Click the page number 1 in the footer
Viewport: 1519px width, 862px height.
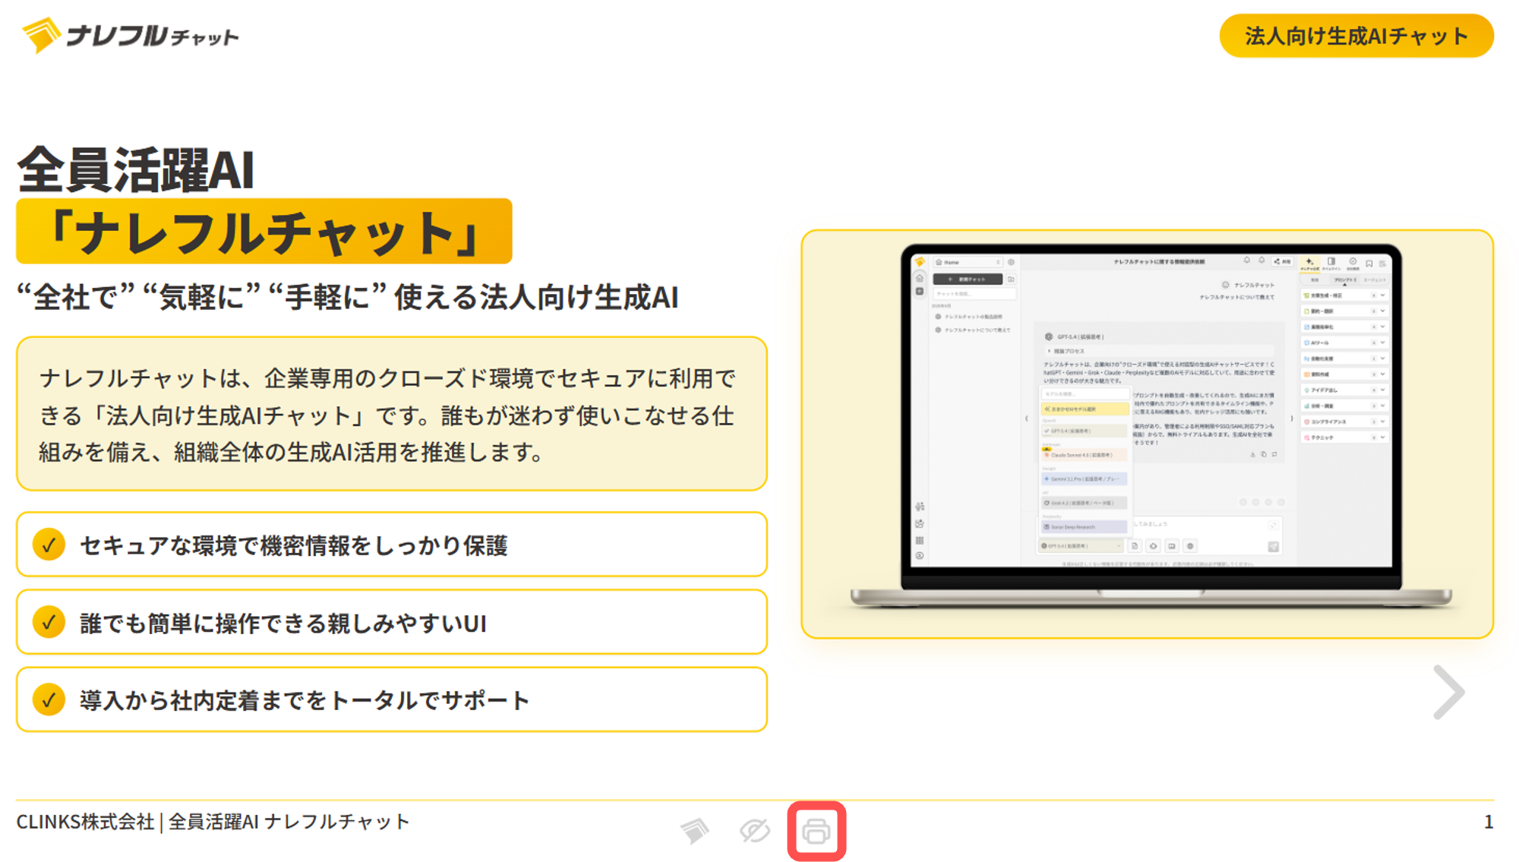(1488, 822)
